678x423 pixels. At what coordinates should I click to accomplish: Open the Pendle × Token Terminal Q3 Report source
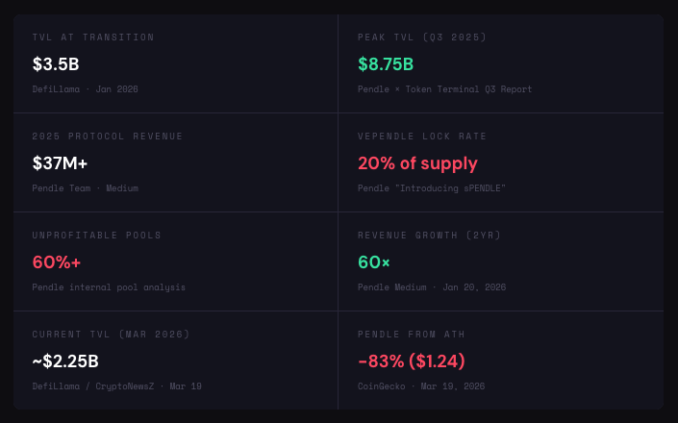[444, 89]
